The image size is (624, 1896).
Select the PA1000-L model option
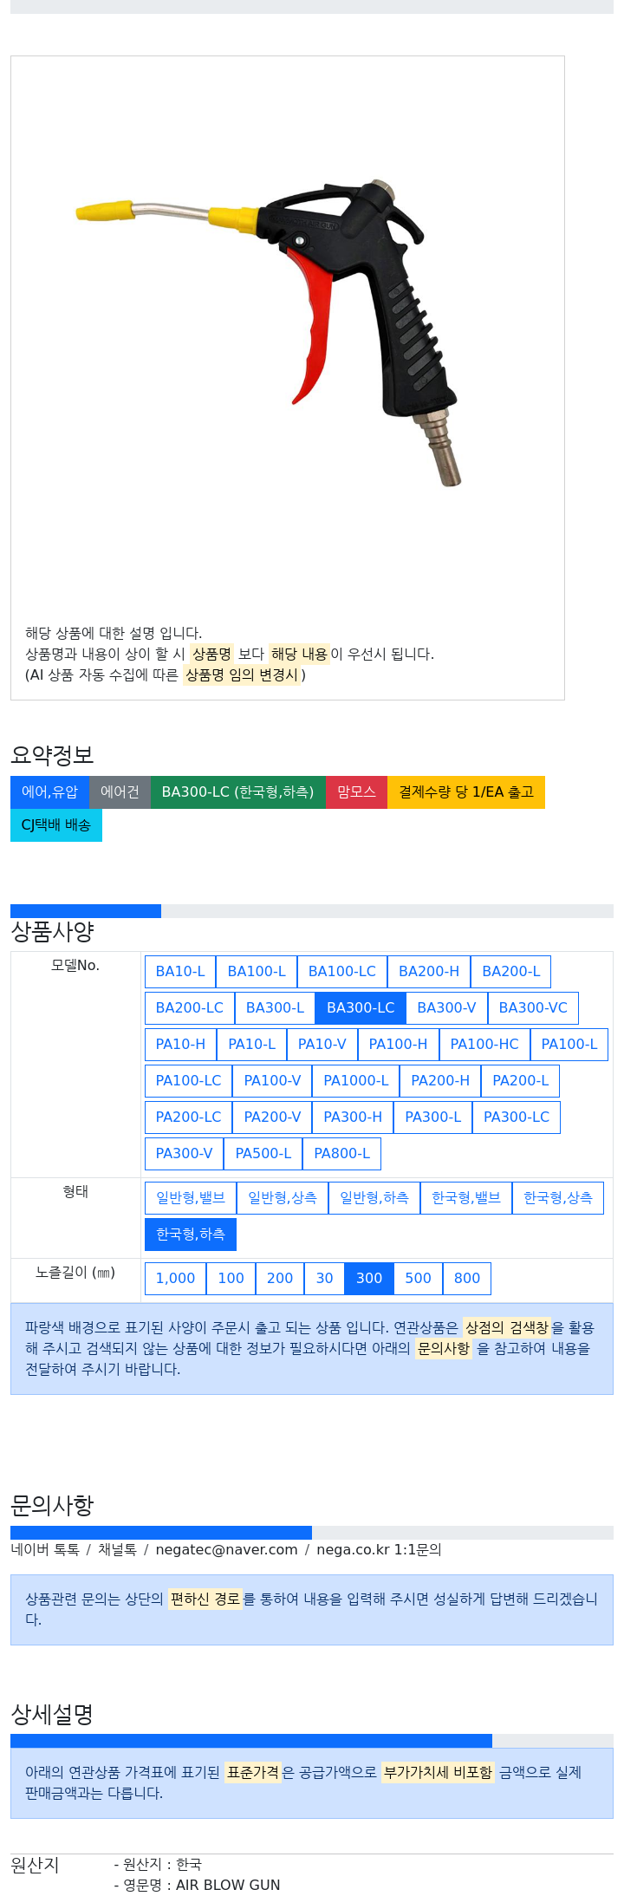[356, 1080]
